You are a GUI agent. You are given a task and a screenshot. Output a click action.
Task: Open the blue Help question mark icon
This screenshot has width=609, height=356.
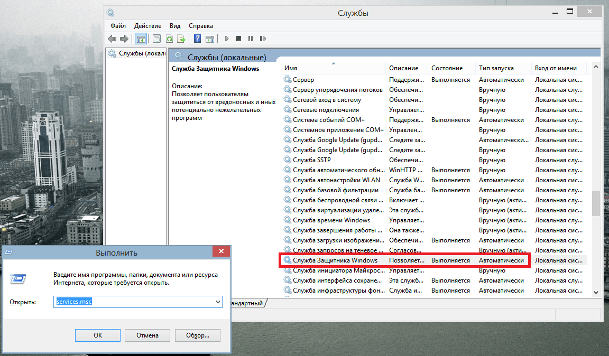(x=197, y=39)
